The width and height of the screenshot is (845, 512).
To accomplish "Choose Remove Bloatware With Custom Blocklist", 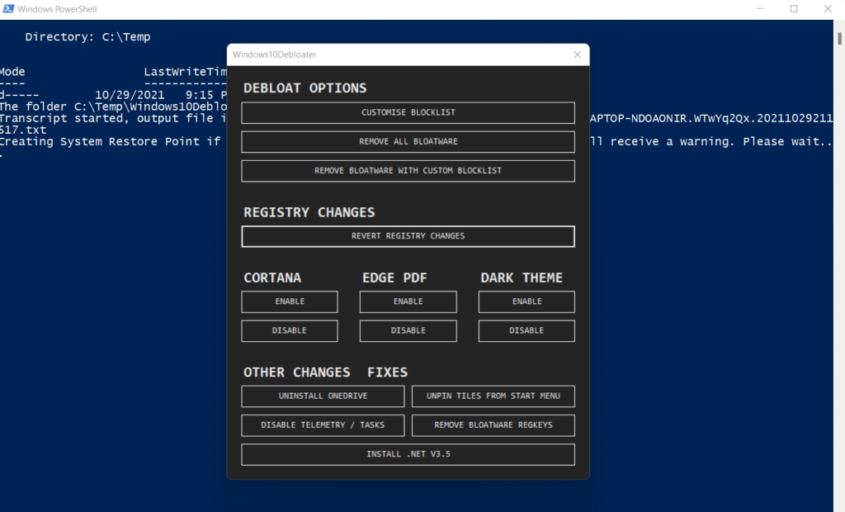I will pyautogui.click(x=408, y=171).
